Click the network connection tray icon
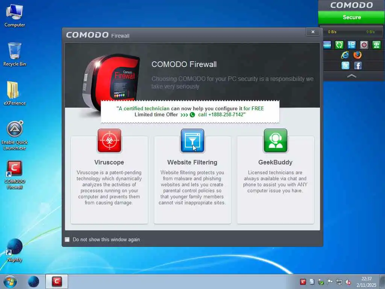 339,282
